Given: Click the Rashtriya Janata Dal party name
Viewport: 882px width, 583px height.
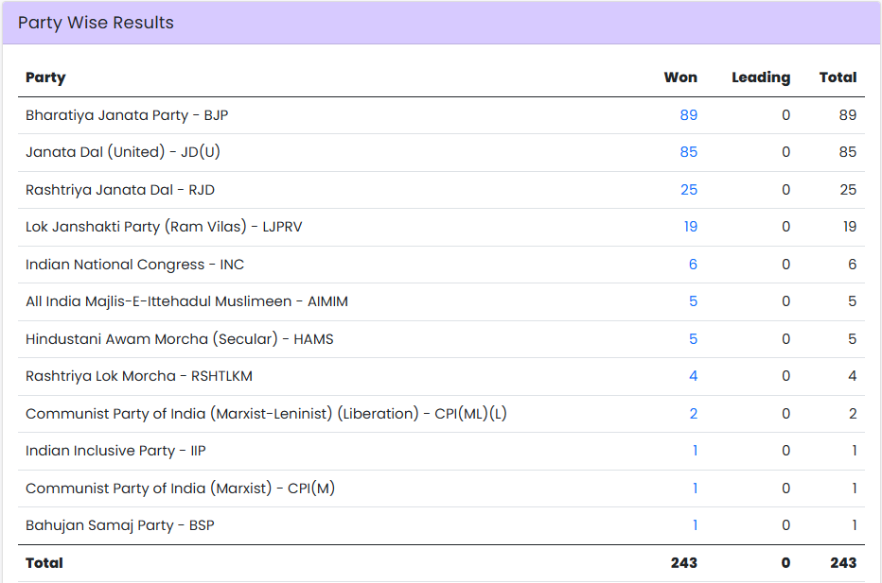Looking at the screenshot, I should pos(120,190).
